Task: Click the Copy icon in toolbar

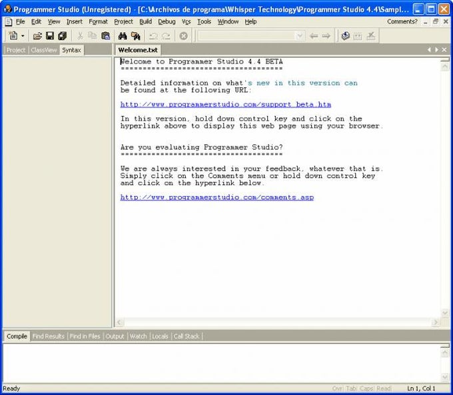Action: point(93,36)
